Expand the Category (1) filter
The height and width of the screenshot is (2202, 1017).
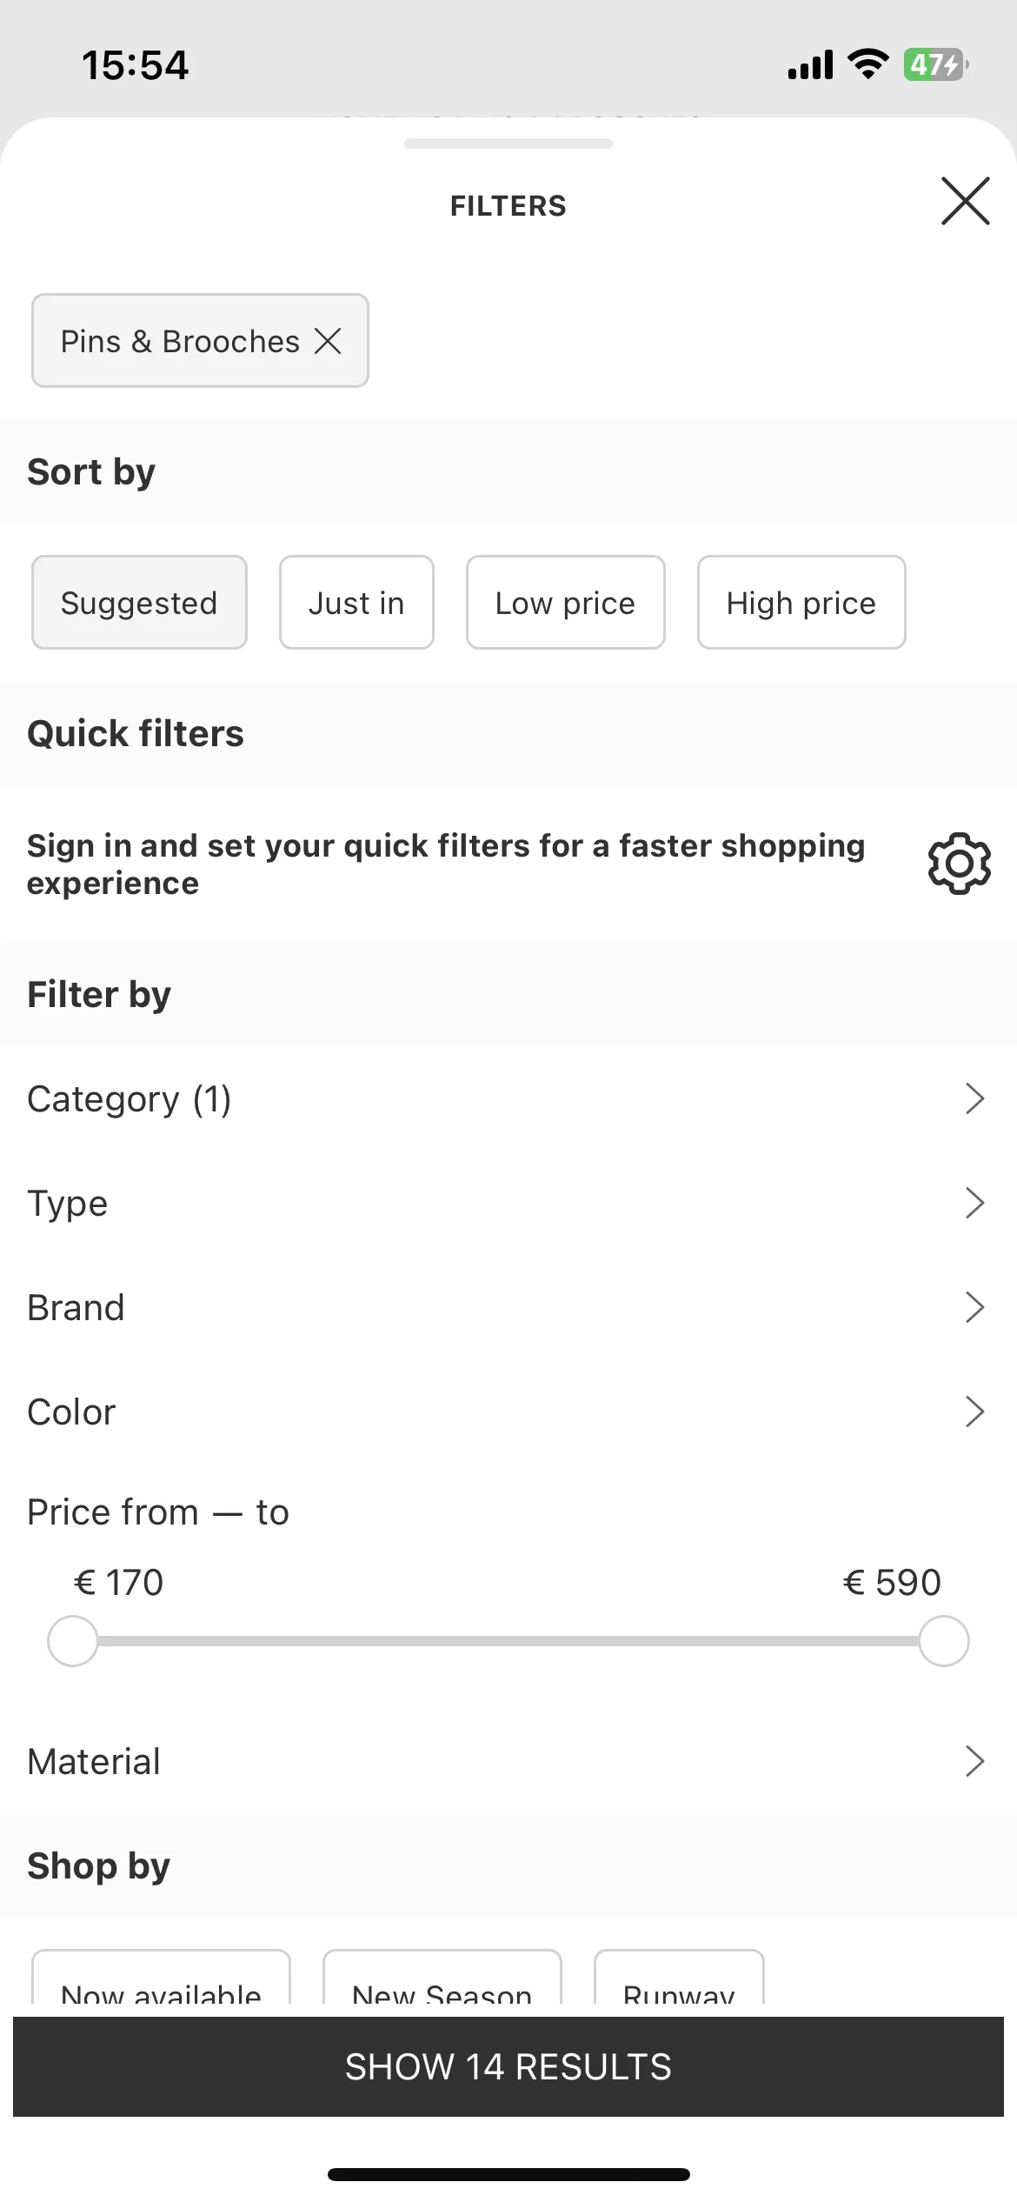point(508,1099)
